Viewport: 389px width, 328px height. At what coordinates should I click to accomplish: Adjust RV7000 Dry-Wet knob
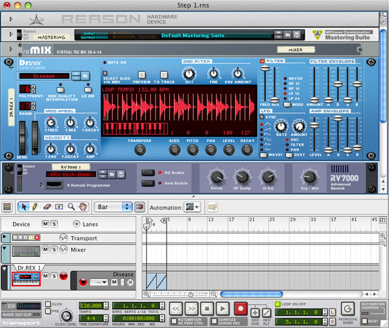tap(309, 177)
